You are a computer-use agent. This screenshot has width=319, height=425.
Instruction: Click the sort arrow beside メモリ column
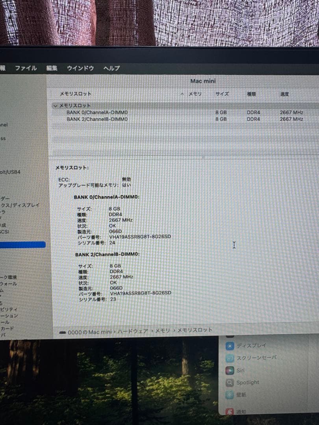click(182, 94)
